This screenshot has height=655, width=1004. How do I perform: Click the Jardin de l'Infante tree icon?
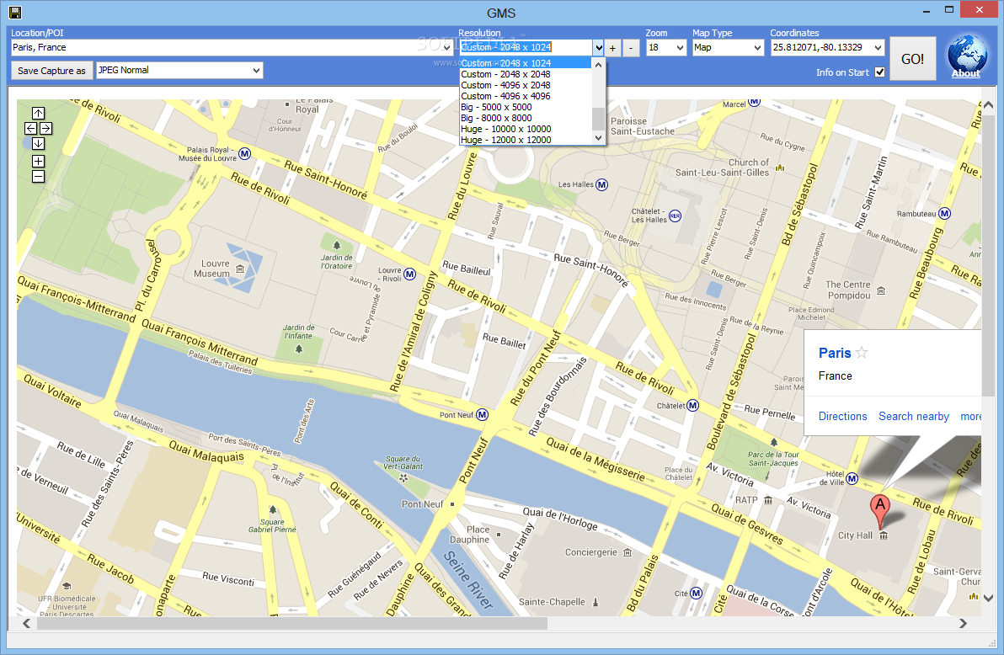(x=298, y=349)
